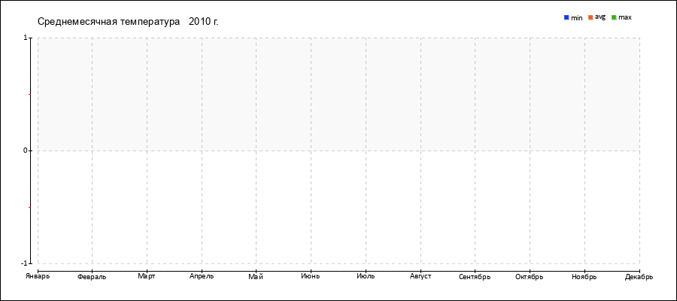Screen dimensions: 677x301
Task: Click the Май axis label
Action: (256, 276)
